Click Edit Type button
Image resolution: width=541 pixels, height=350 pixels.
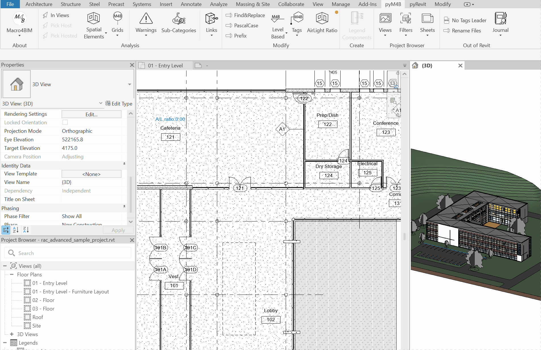[119, 103]
